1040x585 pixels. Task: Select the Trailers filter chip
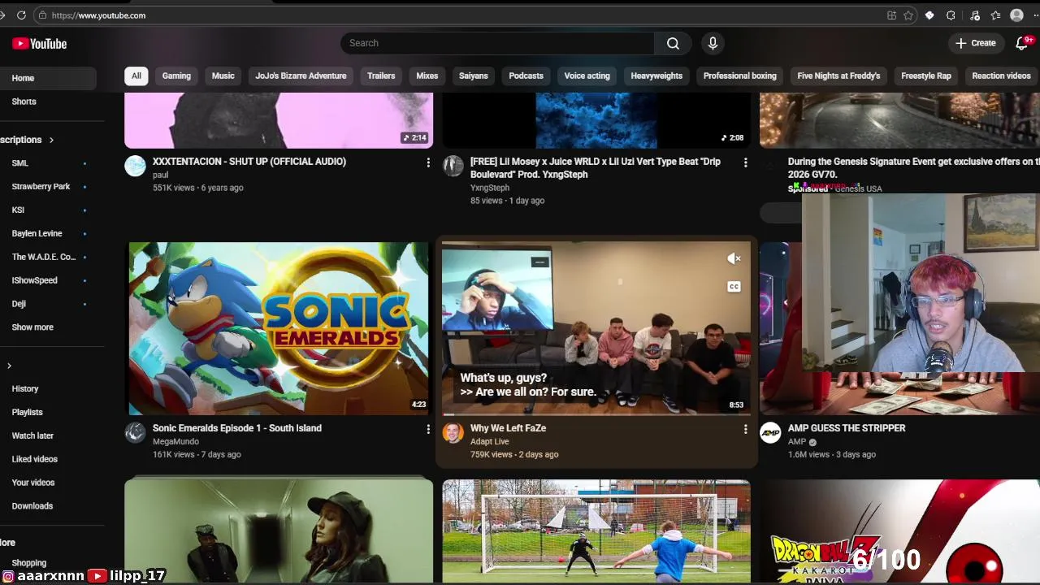381,76
